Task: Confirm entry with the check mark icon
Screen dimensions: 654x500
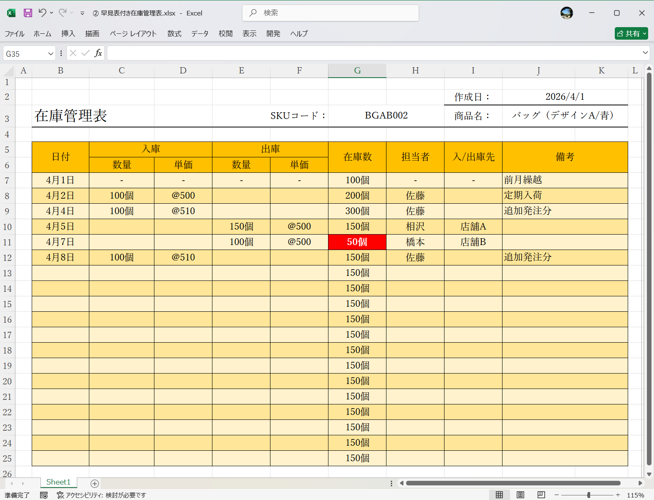Action: click(x=86, y=53)
